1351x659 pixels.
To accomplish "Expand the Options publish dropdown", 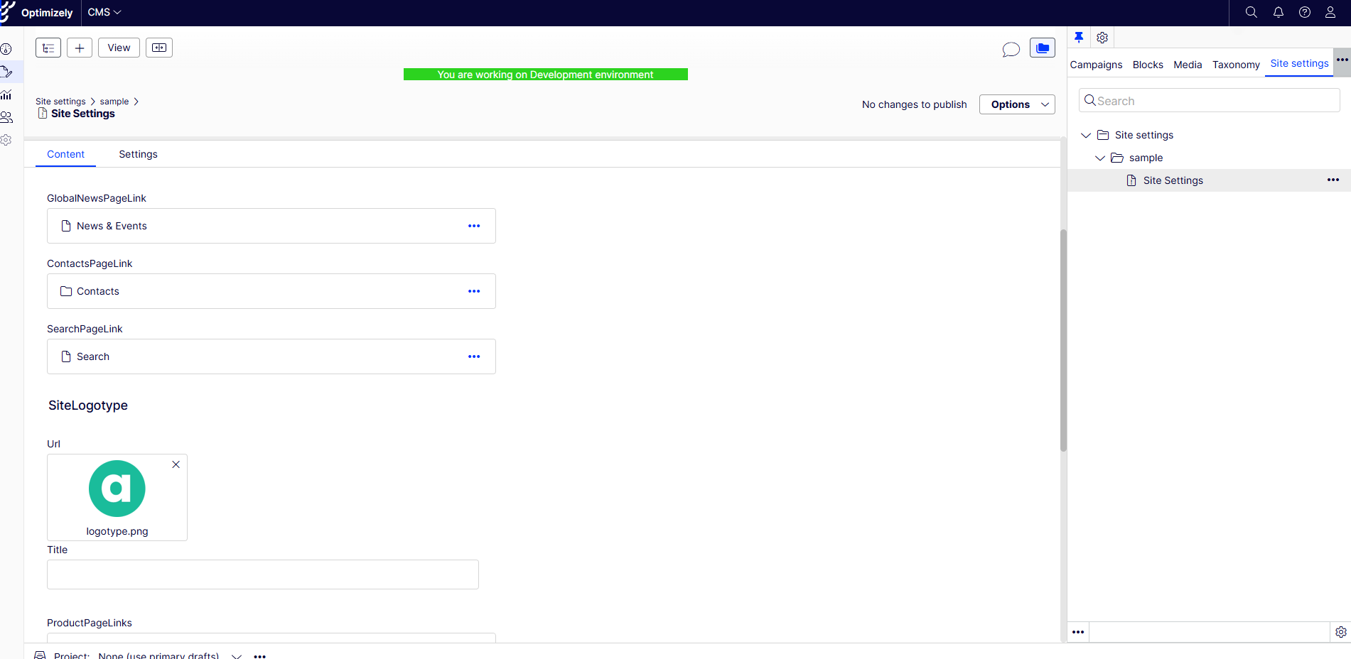I will (1017, 104).
